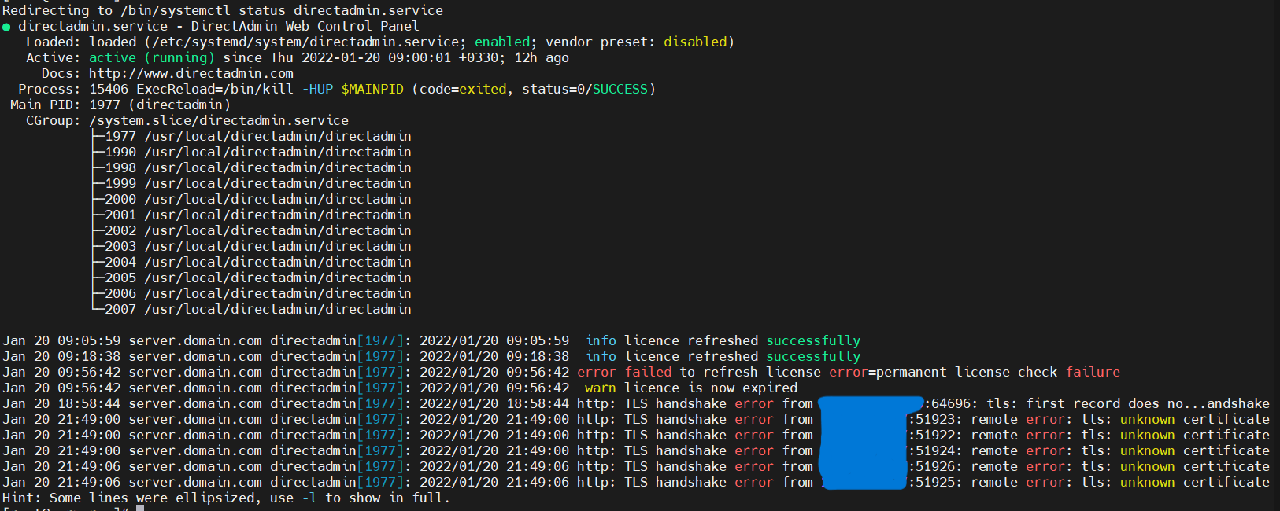Click 'licence refreshed successfully' in the 09:18:38 log
This screenshot has width=1280, height=511.
tap(742, 356)
